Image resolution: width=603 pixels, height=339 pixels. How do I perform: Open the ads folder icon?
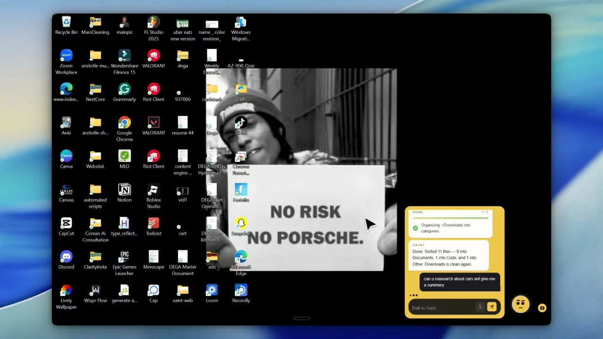(x=212, y=259)
